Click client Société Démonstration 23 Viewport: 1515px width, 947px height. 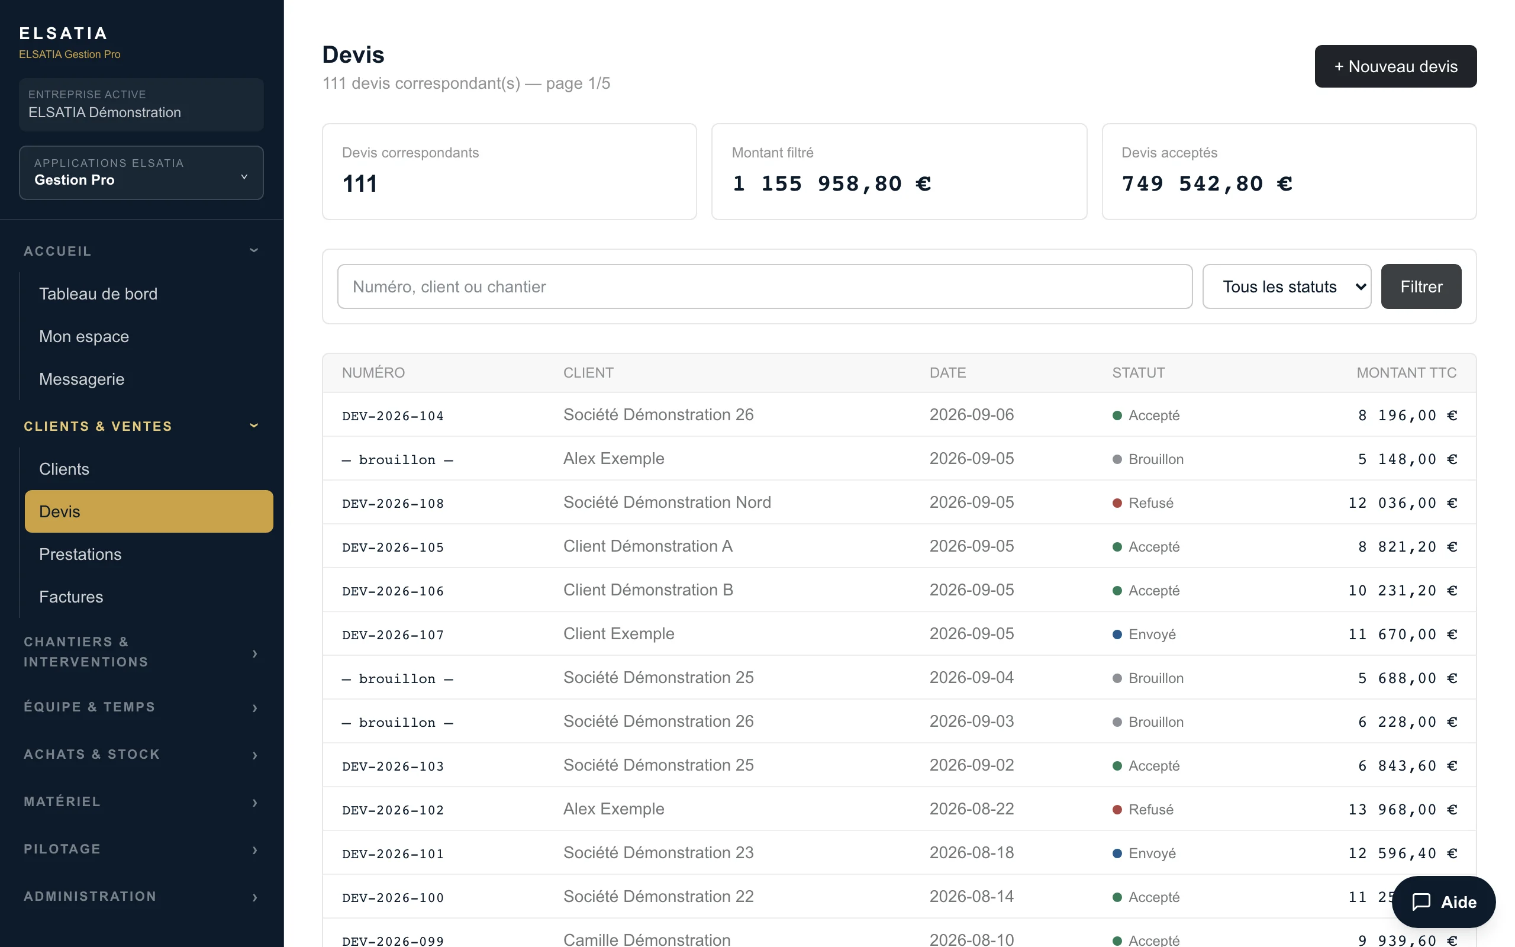pyautogui.click(x=659, y=853)
